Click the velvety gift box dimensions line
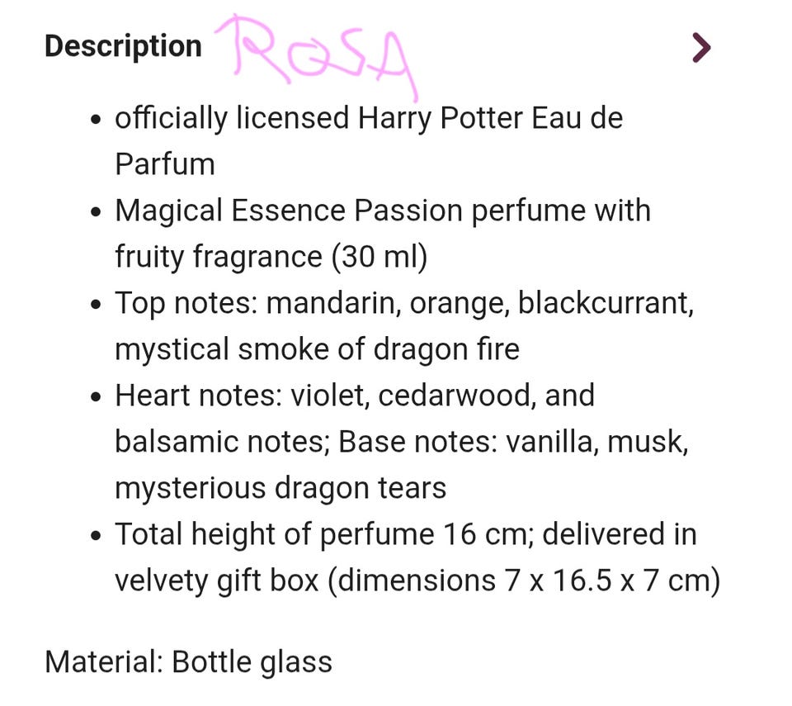792x706 pixels. pos(417,580)
